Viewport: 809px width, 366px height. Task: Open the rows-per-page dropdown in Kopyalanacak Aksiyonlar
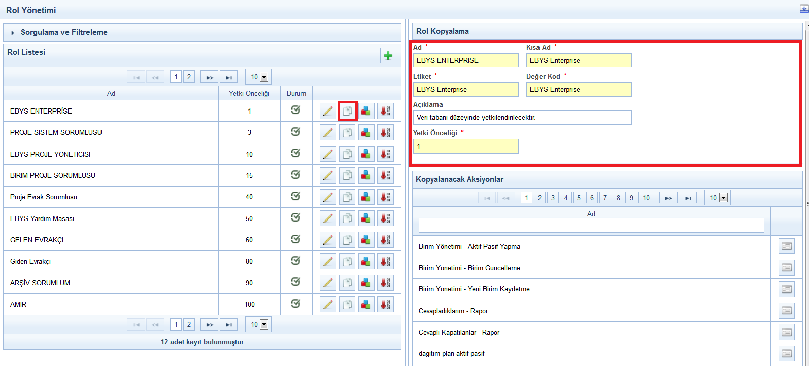pos(718,198)
